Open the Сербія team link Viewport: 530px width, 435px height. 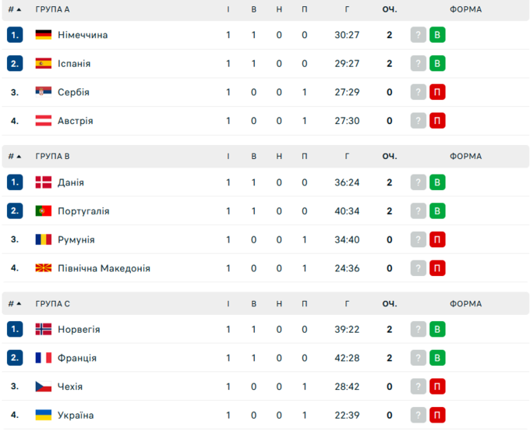click(x=73, y=92)
